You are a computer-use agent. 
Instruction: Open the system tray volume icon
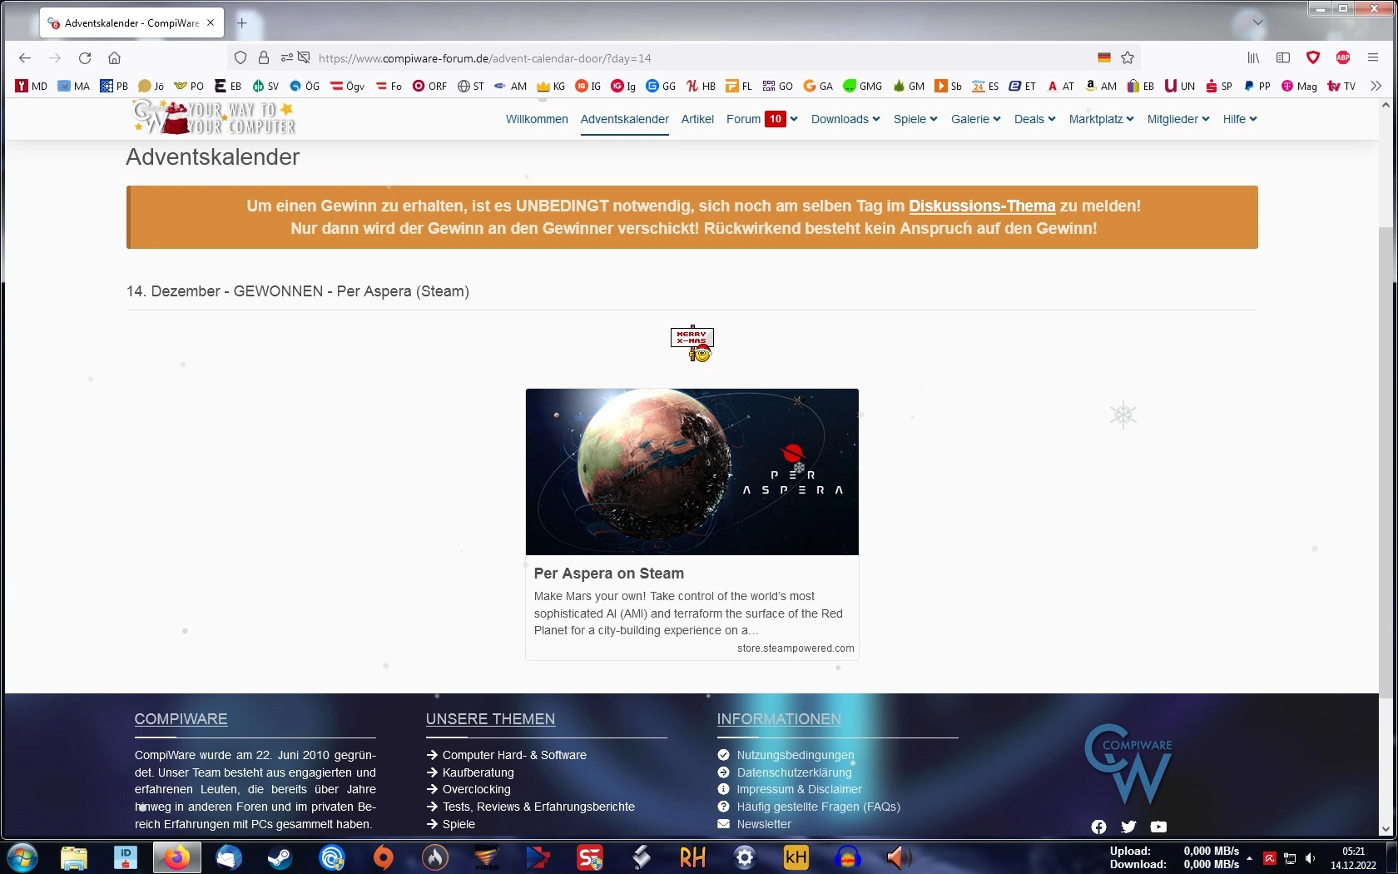(x=1310, y=858)
